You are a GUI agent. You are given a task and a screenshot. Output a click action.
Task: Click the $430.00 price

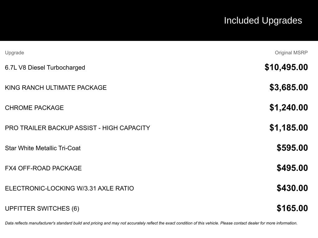tap(292, 188)
